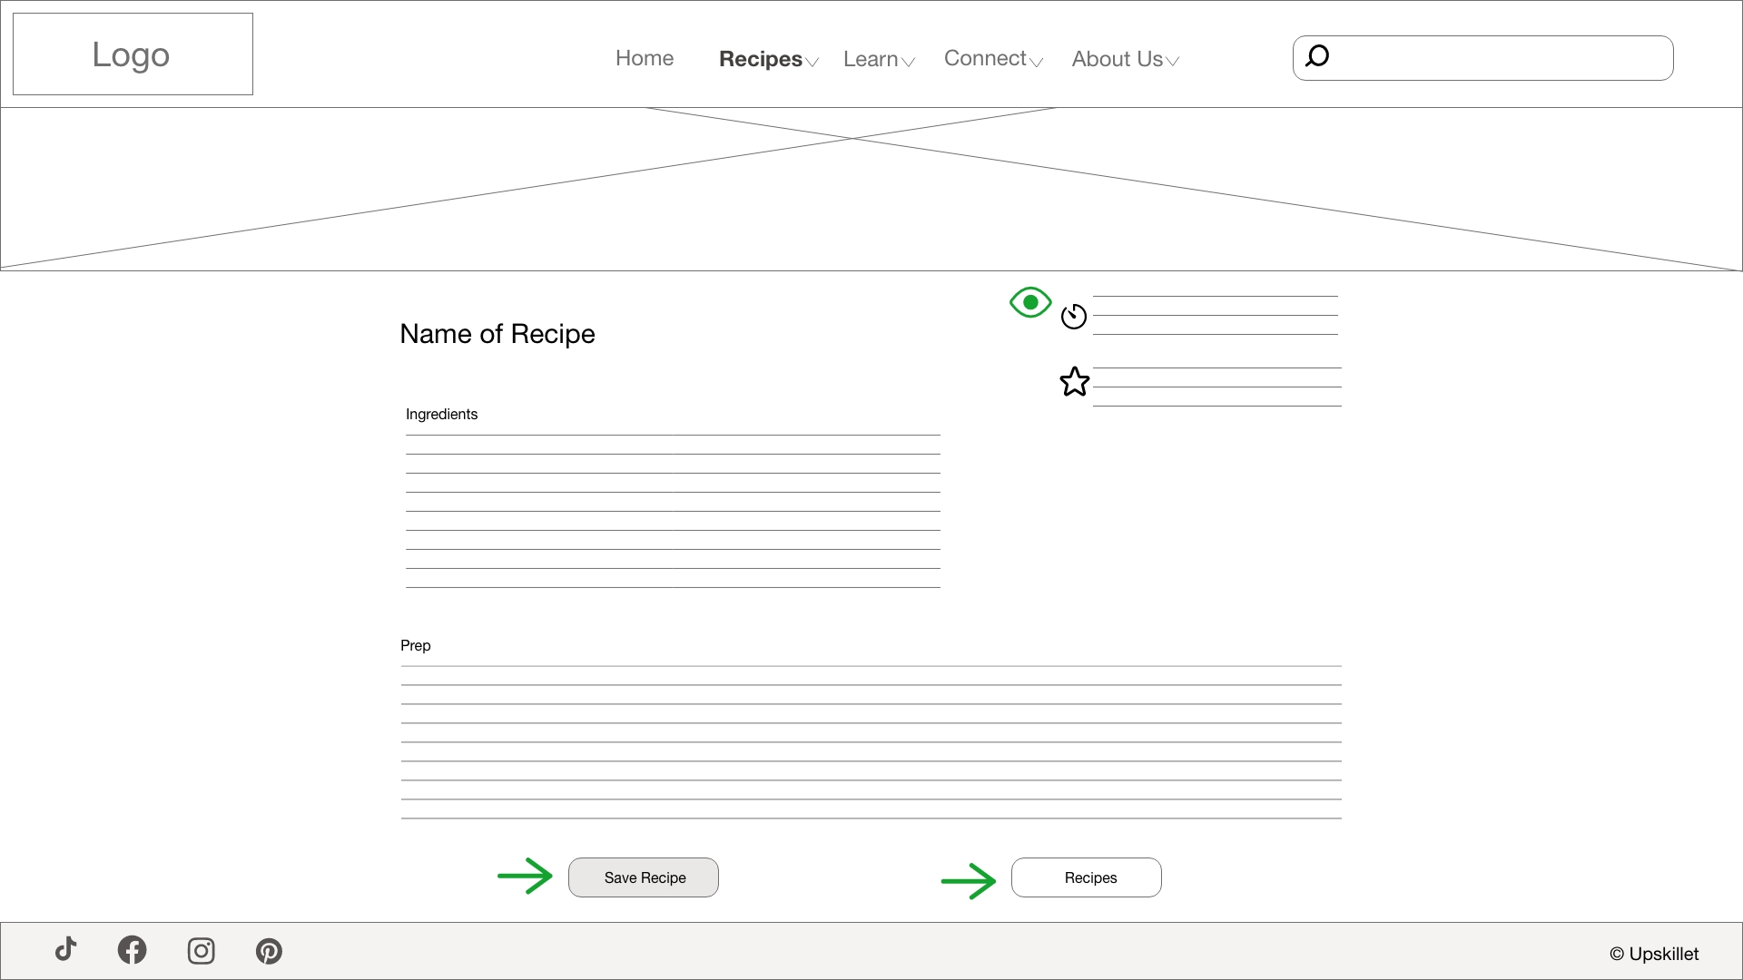Click the Instagram icon in the footer

tap(201, 950)
